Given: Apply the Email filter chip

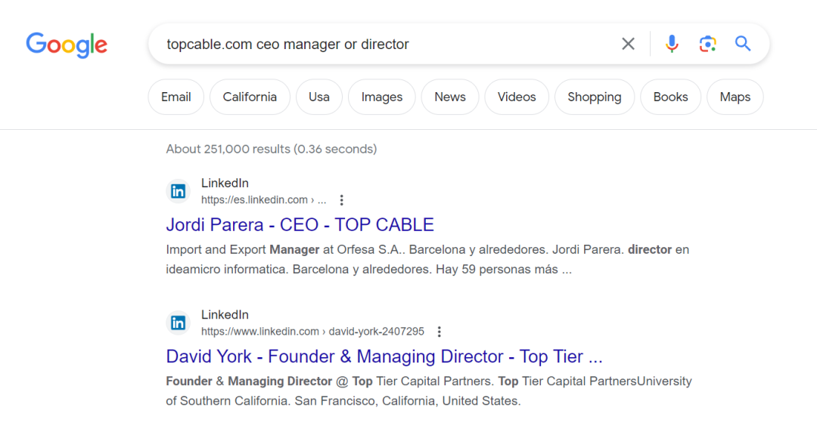Looking at the screenshot, I should pyautogui.click(x=176, y=97).
